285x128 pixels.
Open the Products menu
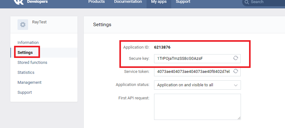coord(97,2)
